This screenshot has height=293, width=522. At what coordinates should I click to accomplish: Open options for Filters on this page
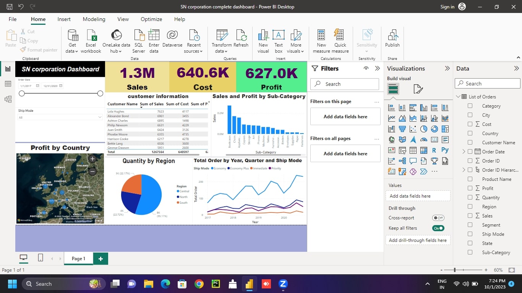coord(377,102)
